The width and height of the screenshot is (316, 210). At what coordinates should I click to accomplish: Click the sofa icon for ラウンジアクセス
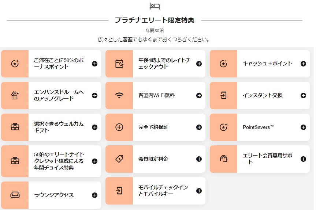point(15,195)
